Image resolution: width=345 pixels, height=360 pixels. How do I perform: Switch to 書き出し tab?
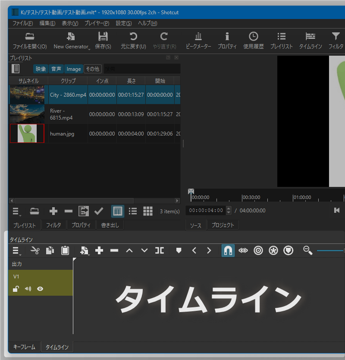(x=110, y=225)
